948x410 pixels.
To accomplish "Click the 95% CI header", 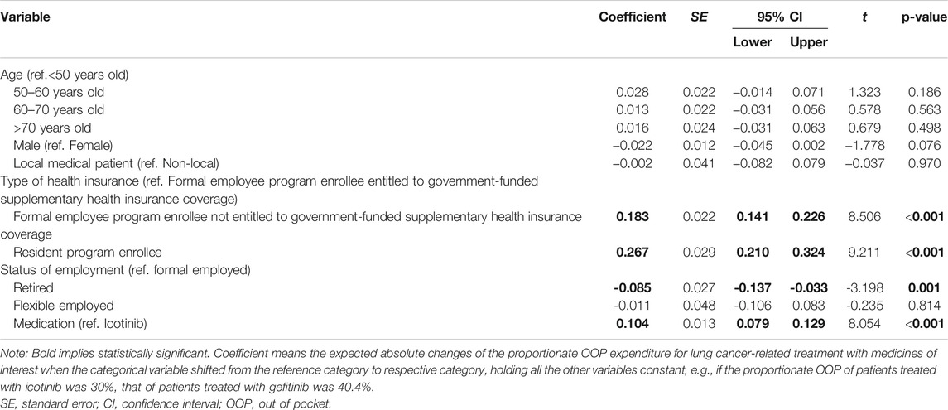I will pyautogui.click(x=779, y=17).
